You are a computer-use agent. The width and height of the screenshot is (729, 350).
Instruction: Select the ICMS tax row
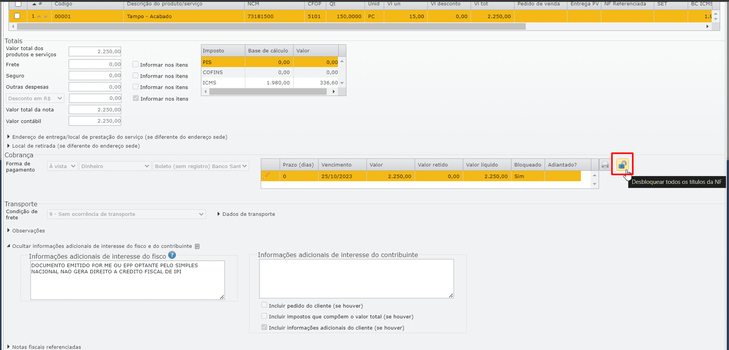270,82
